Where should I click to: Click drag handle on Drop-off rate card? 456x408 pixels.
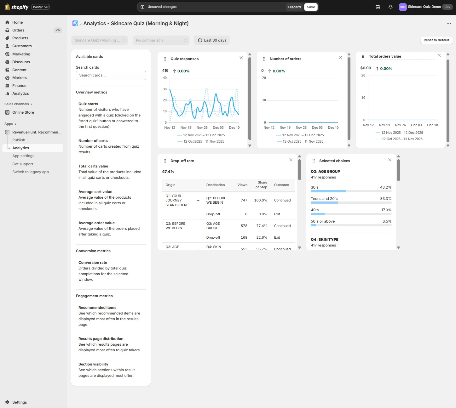tap(165, 161)
